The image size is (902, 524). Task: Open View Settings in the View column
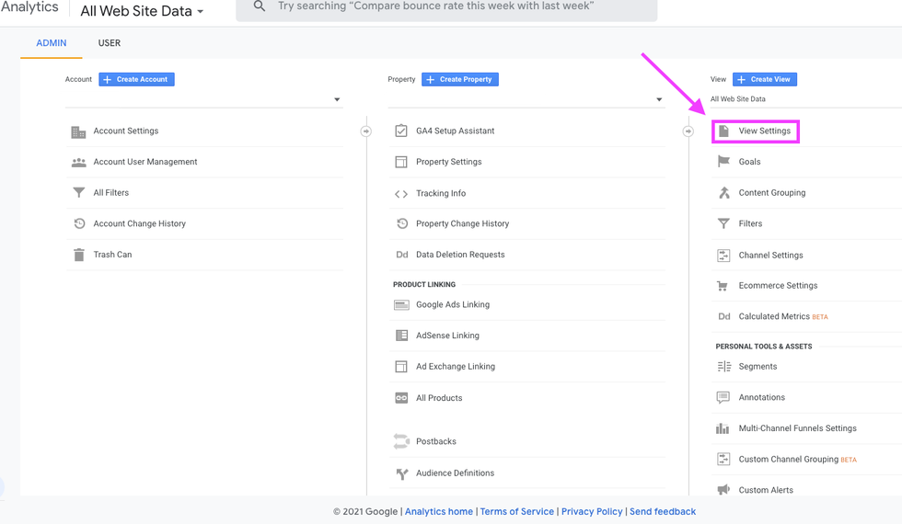[x=764, y=131]
